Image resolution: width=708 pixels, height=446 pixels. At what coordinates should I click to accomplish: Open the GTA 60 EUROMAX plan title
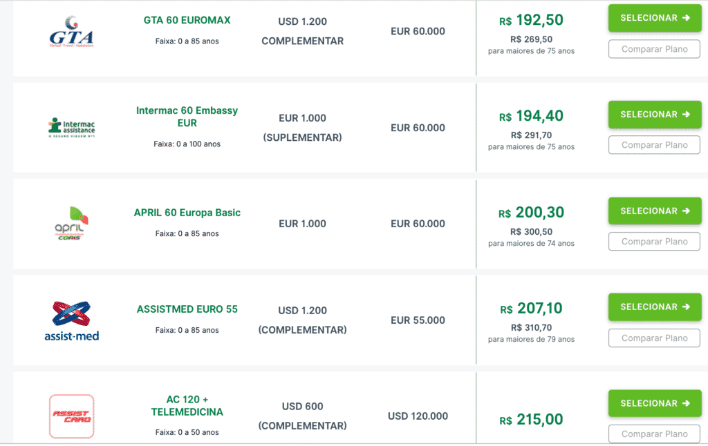(x=187, y=21)
